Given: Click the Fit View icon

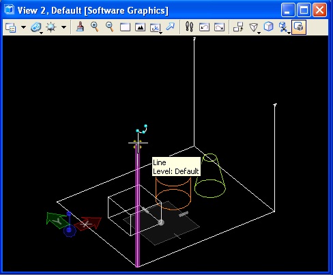Looking at the screenshot, I should click(x=140, y=27).
